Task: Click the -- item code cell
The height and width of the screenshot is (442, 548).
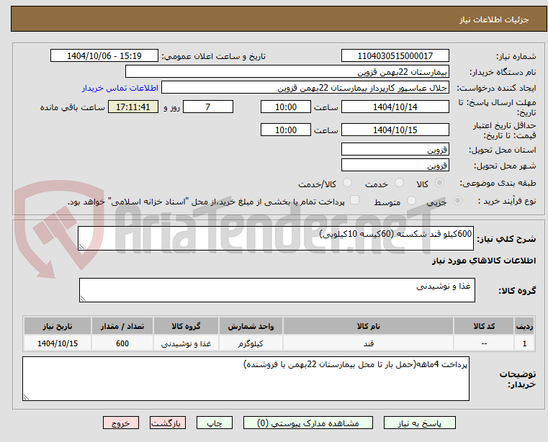Action: pyautogui.click(x=484, y=343)
